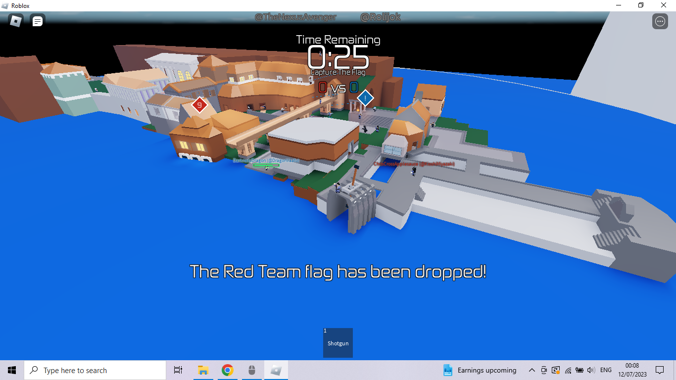This screenshot has width=676, height=380.
Task: Click the red player name tag
Action: pos(414,163)
